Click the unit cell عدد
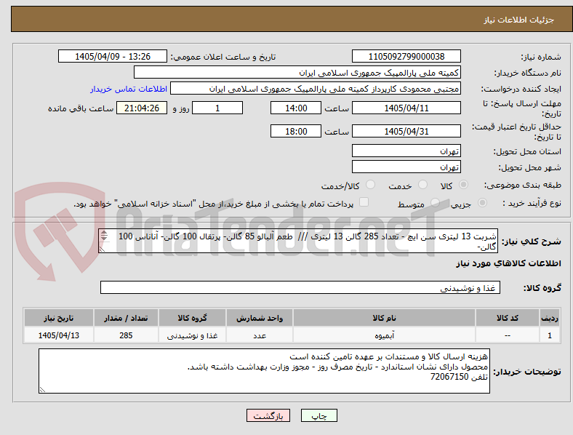573x435 pixels. click(x=260, y=335)
